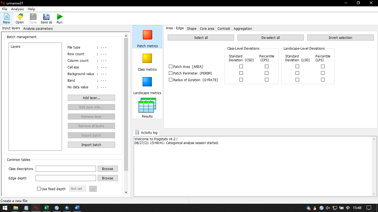Click the Edge depth input field

point(66,178)
